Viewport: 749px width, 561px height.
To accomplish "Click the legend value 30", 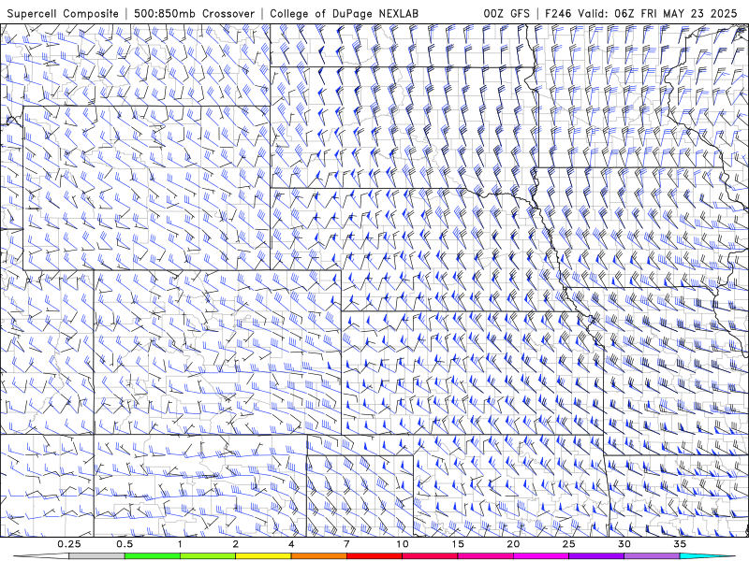I will pos(624,544).
